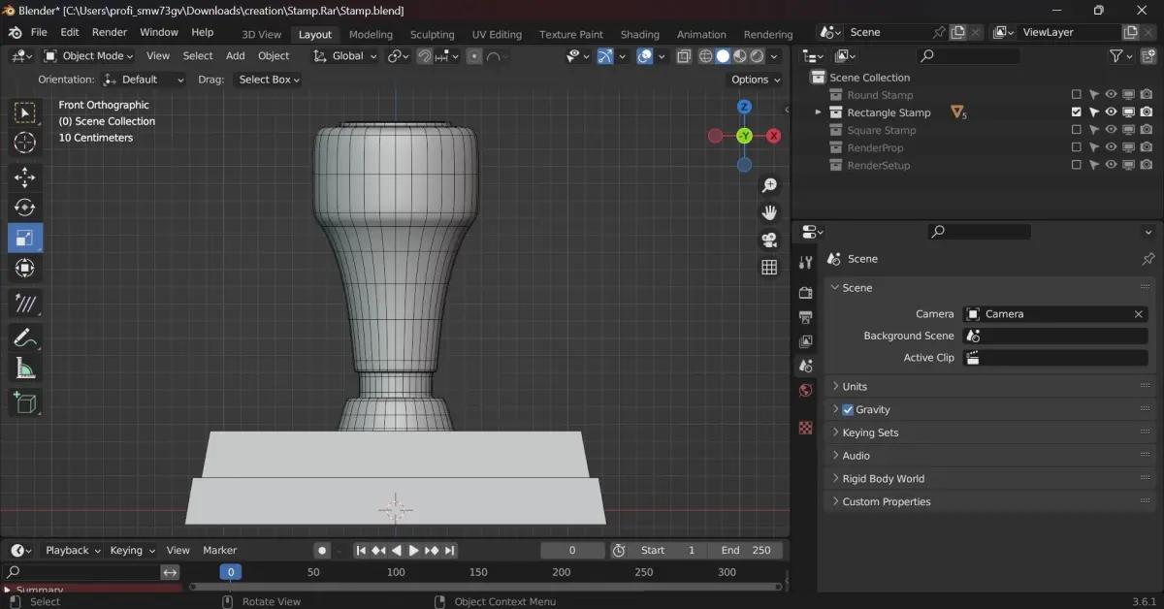Open Global transform orientation dropdown
The height and width of the screenshot is (609, 1164).
click(x=345, y=56)
